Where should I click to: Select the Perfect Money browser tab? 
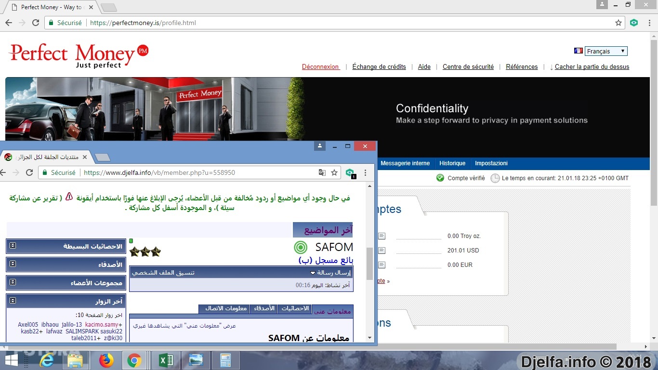[51, 7]
